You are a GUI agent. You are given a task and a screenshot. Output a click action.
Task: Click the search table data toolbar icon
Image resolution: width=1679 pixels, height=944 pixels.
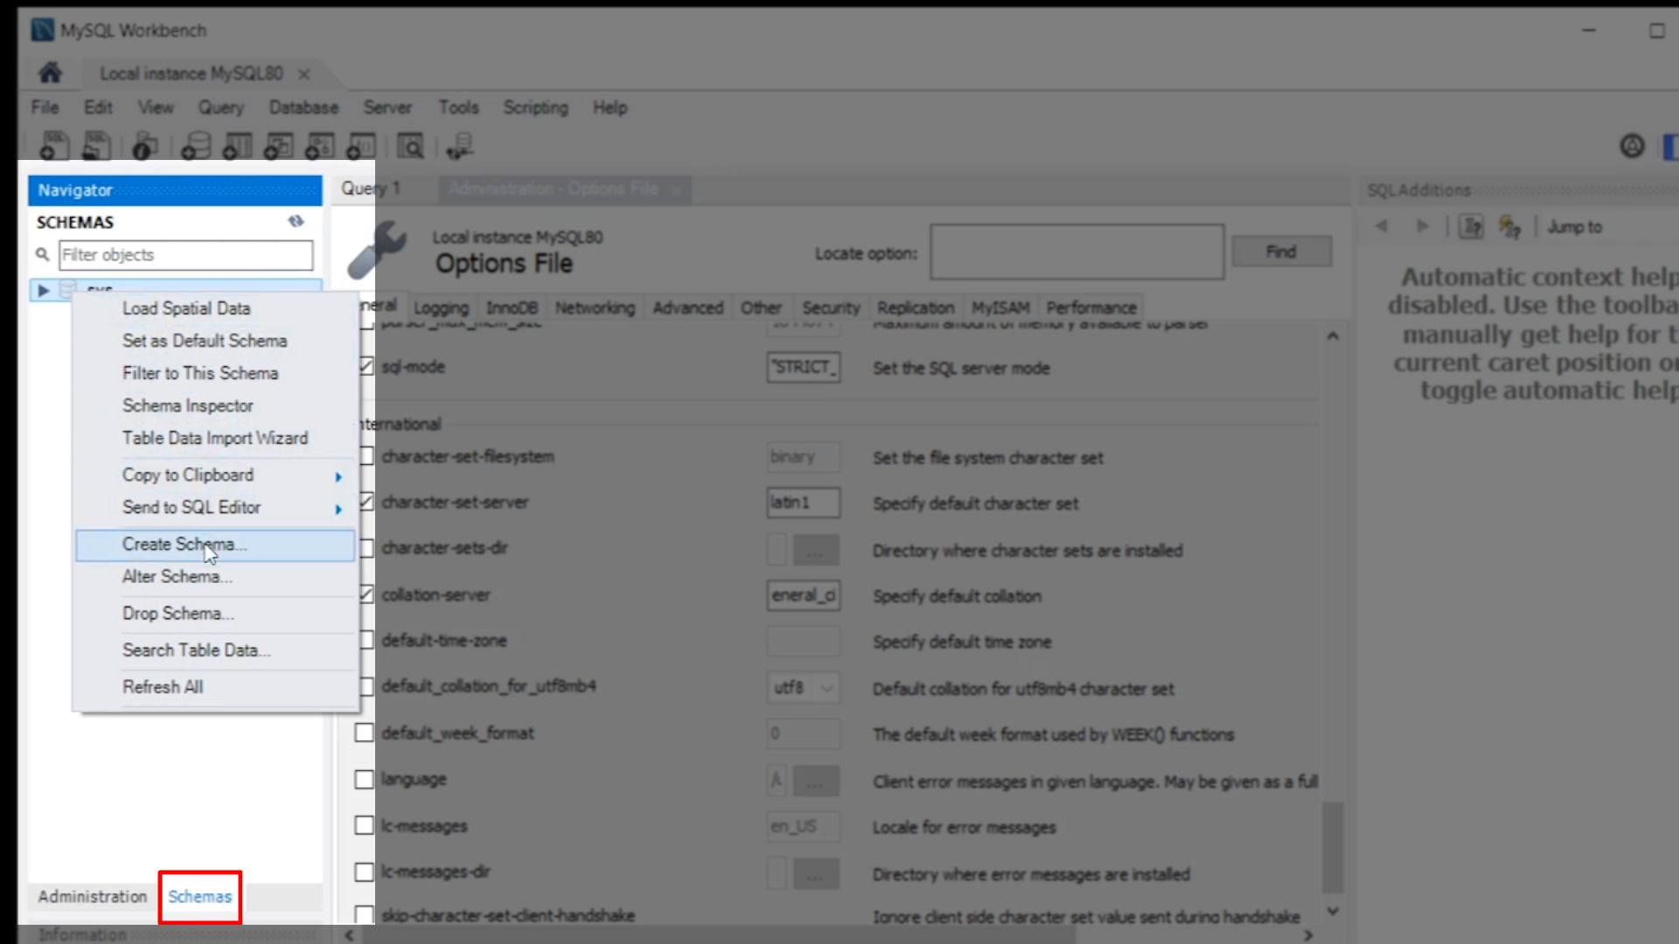tap(410, 146)
